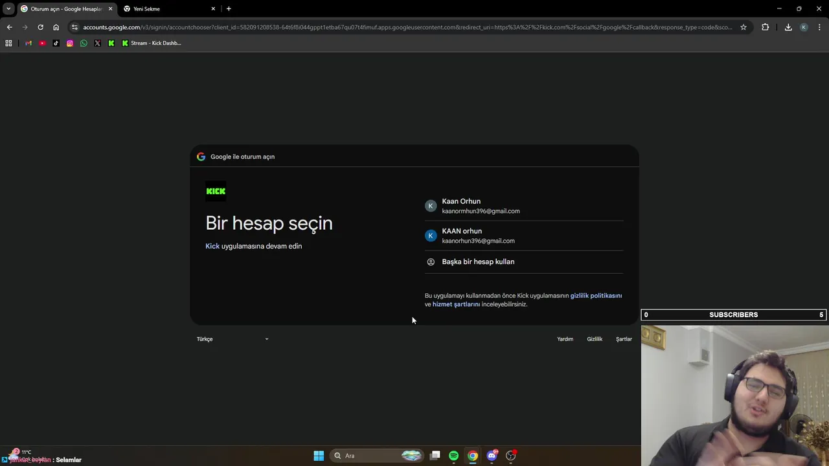Open the Chrome profile avatar
This screenshot has width=829, height=466.
804,27
